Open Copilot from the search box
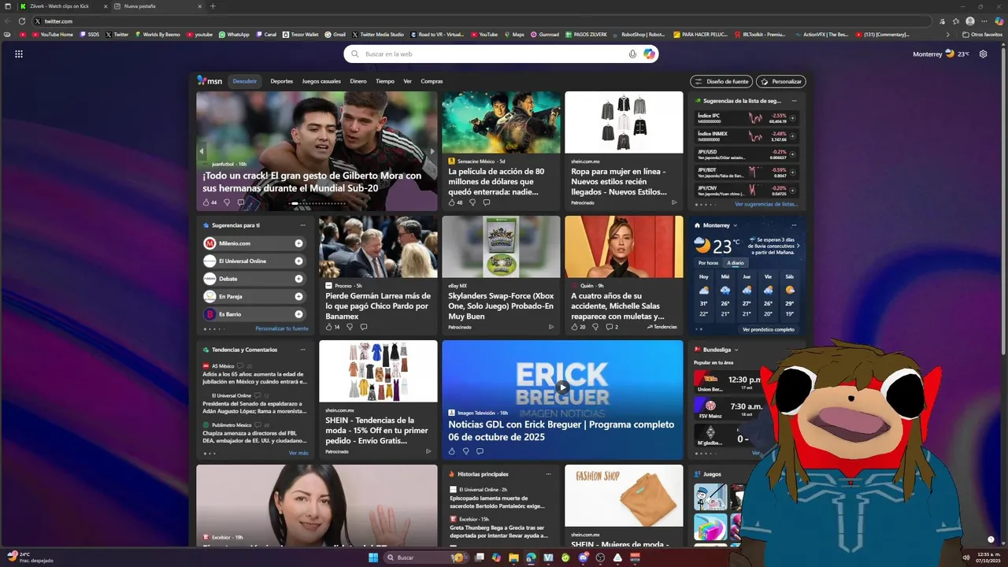Viewport: 1008px width, 567px height. coord(649,54)
